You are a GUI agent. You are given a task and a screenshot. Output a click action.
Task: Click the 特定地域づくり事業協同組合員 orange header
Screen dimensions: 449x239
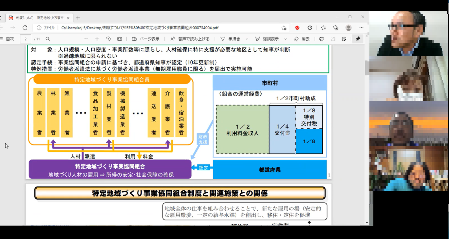[112, 79]
